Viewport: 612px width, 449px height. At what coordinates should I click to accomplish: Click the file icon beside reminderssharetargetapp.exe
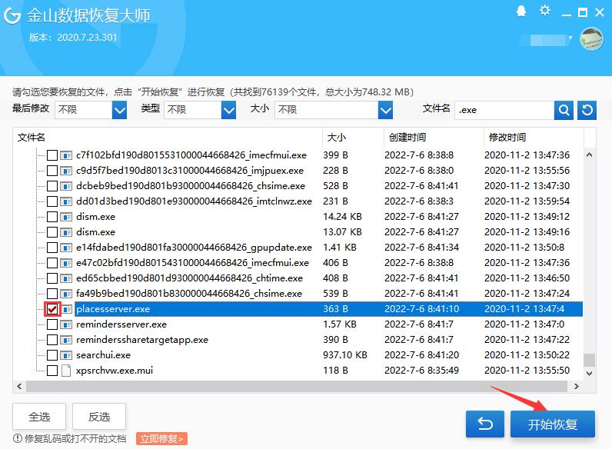[66, 340]
